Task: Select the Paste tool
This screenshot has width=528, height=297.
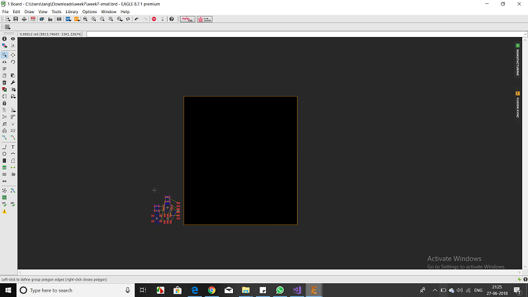Action: coord(13,75)
